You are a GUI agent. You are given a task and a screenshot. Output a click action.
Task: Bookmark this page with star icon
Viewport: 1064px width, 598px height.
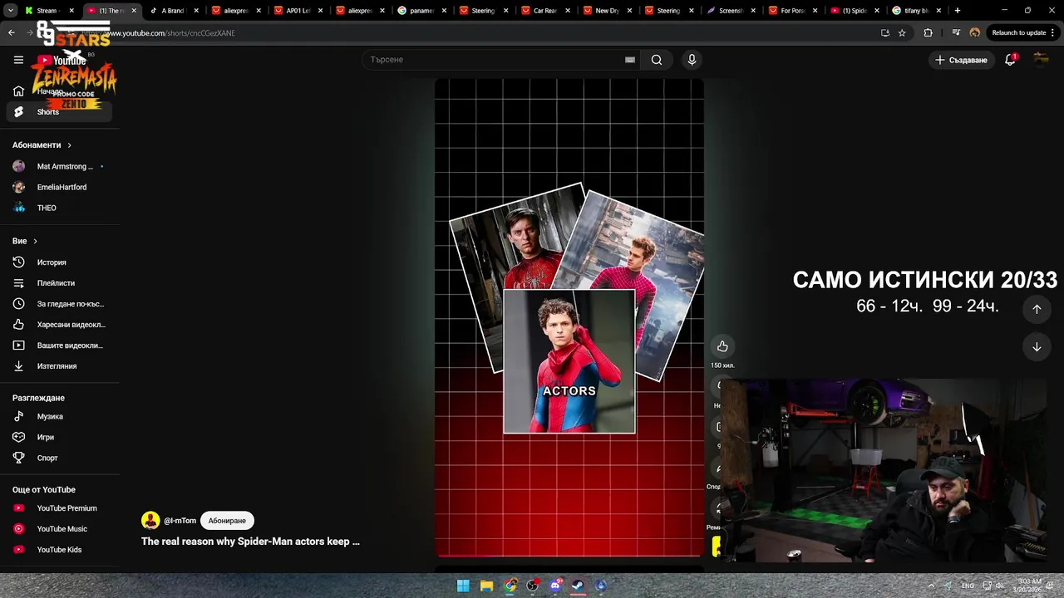click(x=902, y=33)
